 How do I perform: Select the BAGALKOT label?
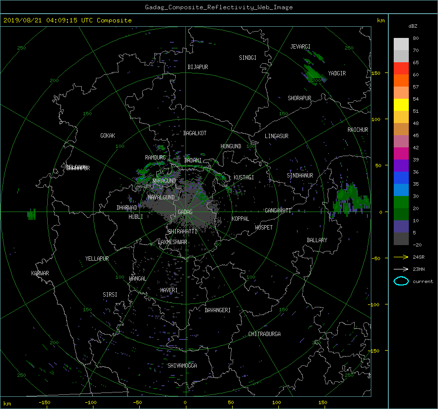195,133
